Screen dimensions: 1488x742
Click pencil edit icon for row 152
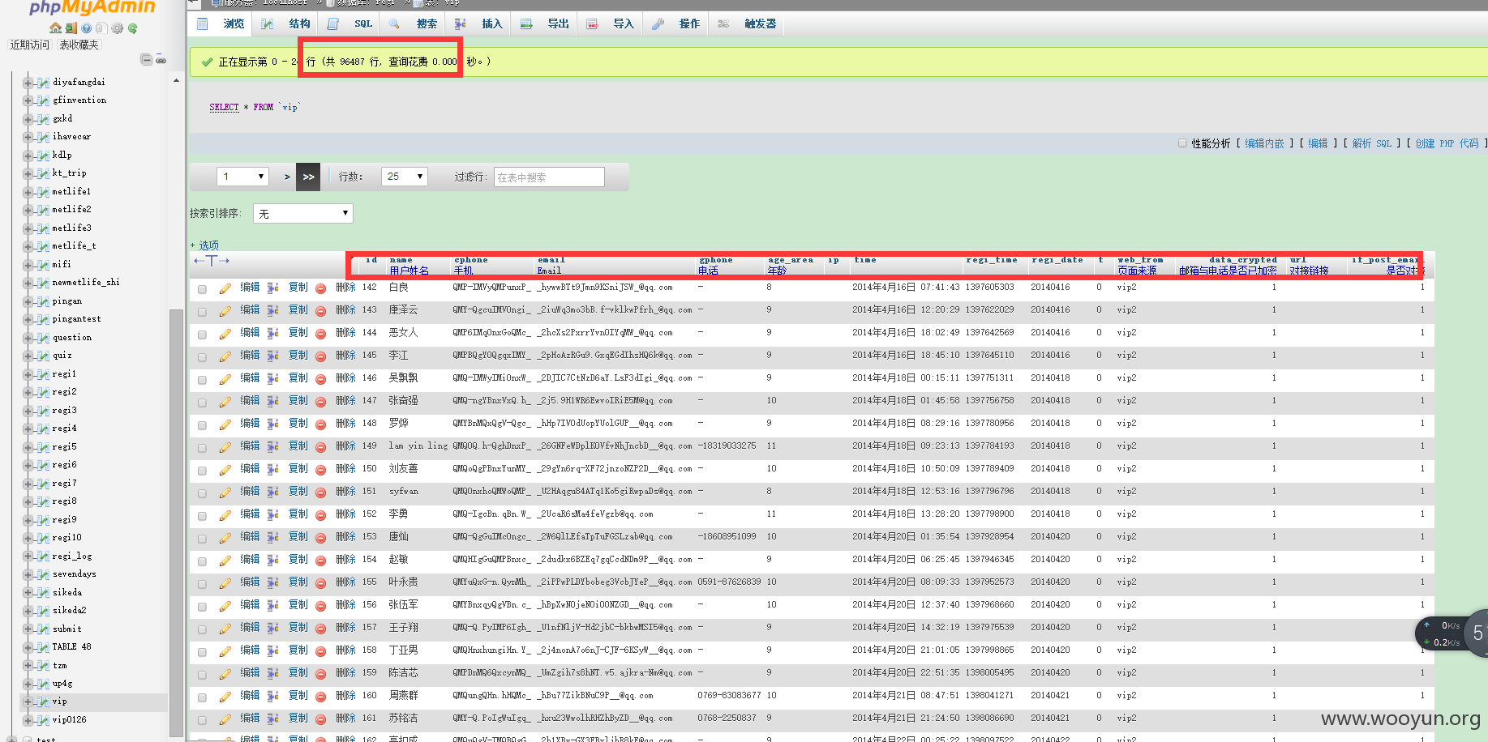[x=225, y=514]
